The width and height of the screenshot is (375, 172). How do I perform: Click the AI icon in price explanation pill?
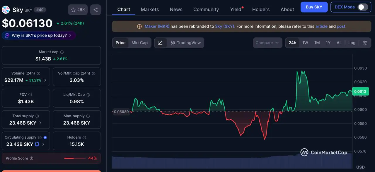pyautogui.click(x=7, y=35)
